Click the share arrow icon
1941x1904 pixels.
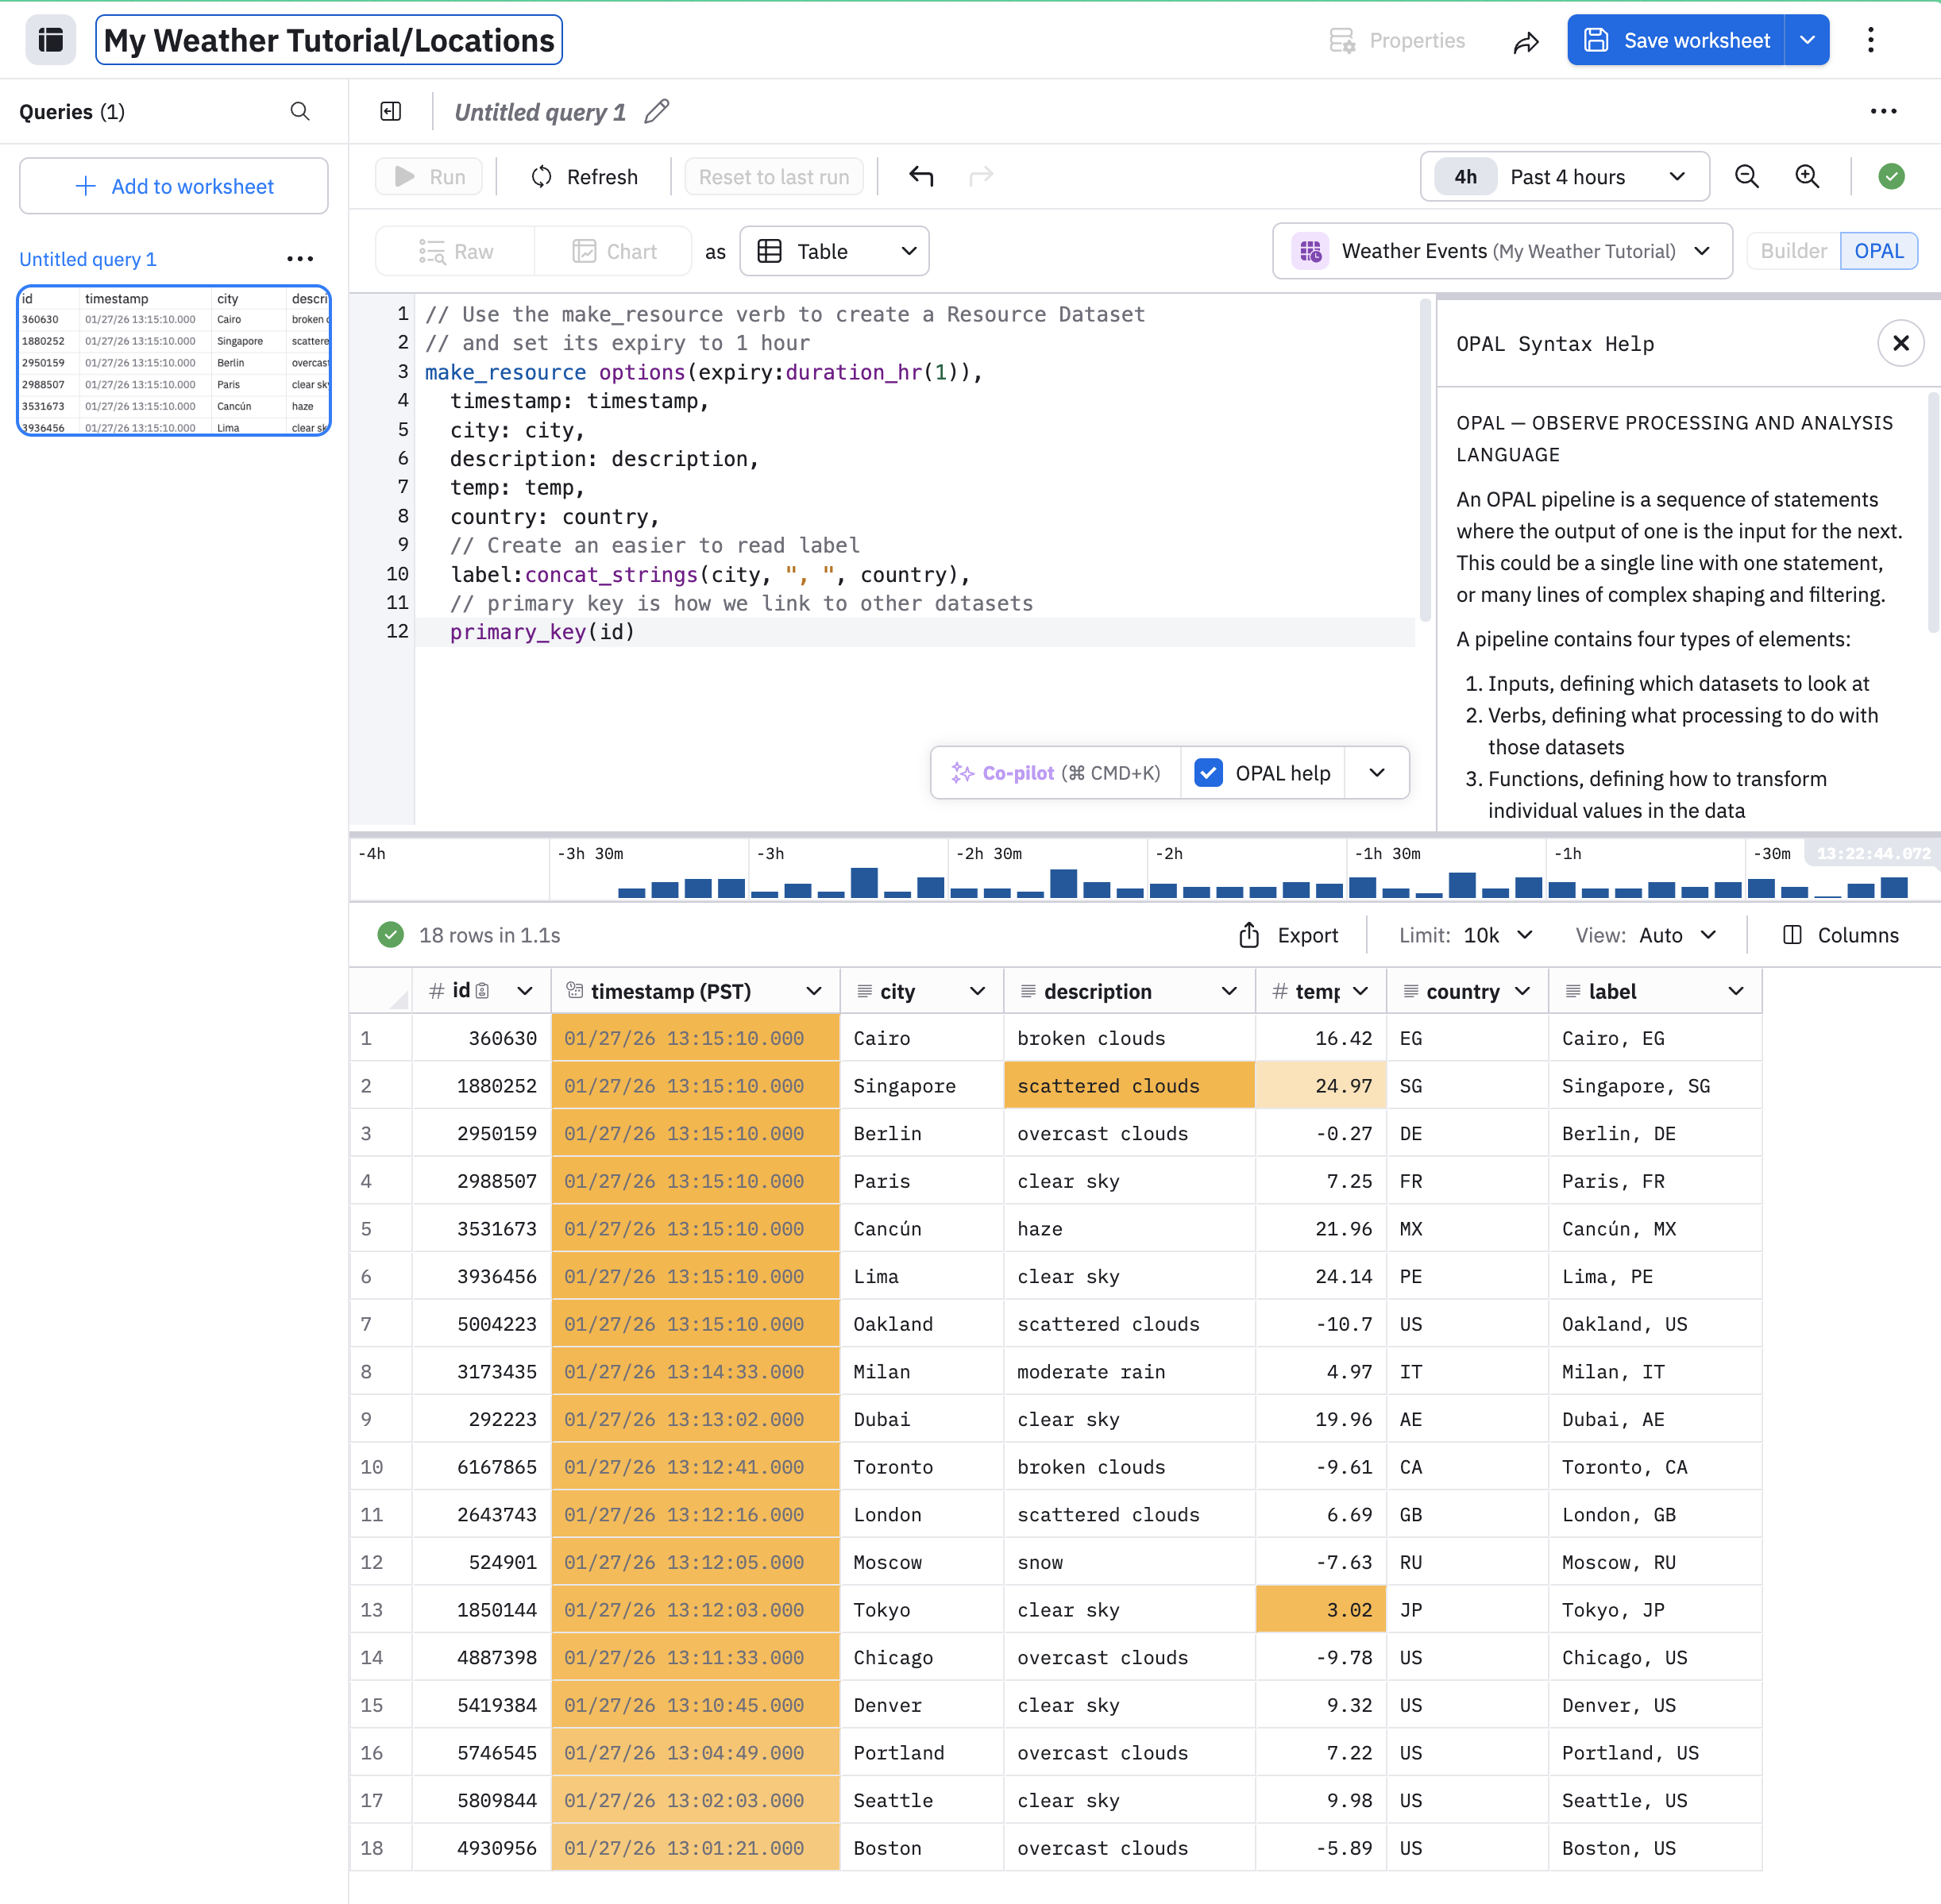(x=1525, y=41)
